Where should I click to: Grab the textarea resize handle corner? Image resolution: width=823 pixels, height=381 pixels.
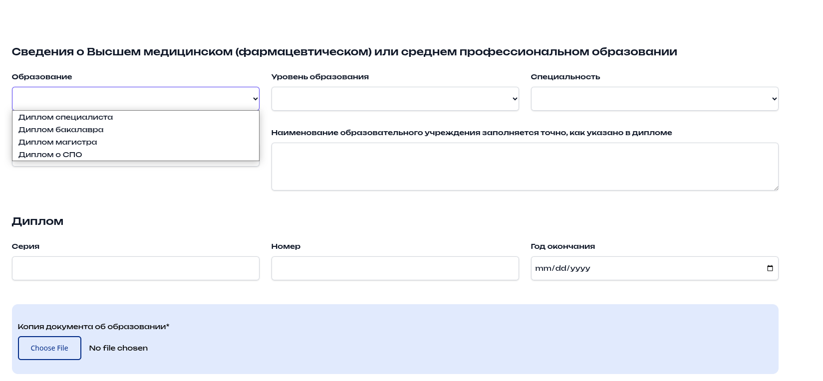coord(776,188)
